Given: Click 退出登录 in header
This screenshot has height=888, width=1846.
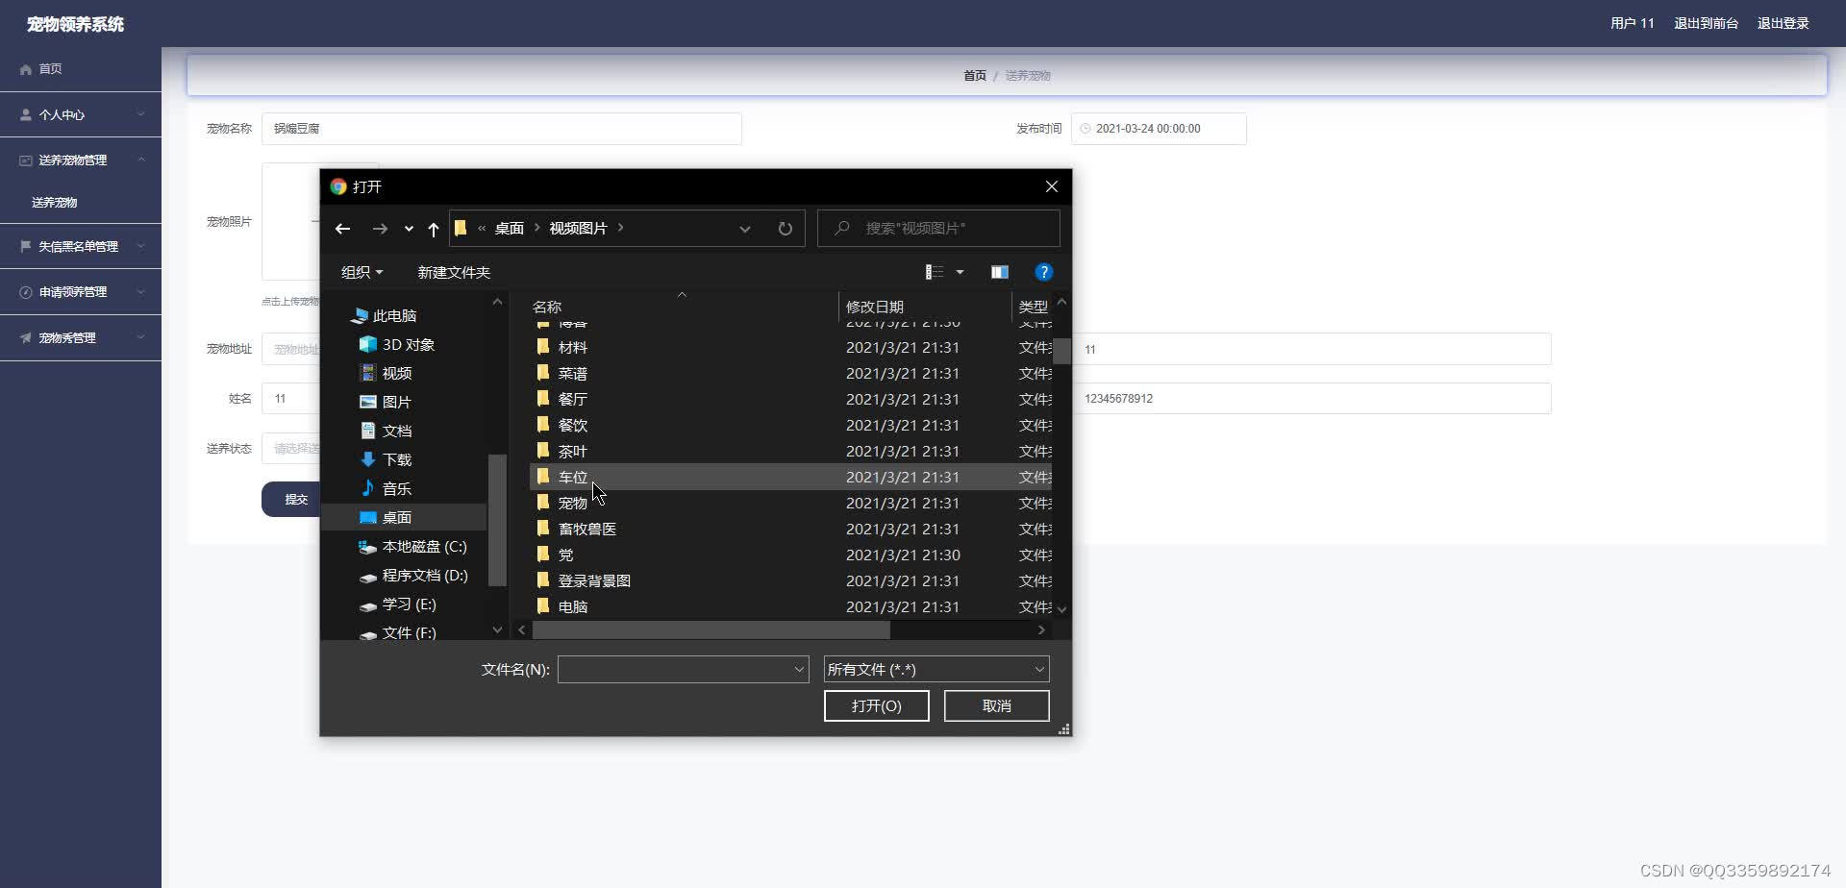Looking at the screenshot, I should tap(1783, 23).
